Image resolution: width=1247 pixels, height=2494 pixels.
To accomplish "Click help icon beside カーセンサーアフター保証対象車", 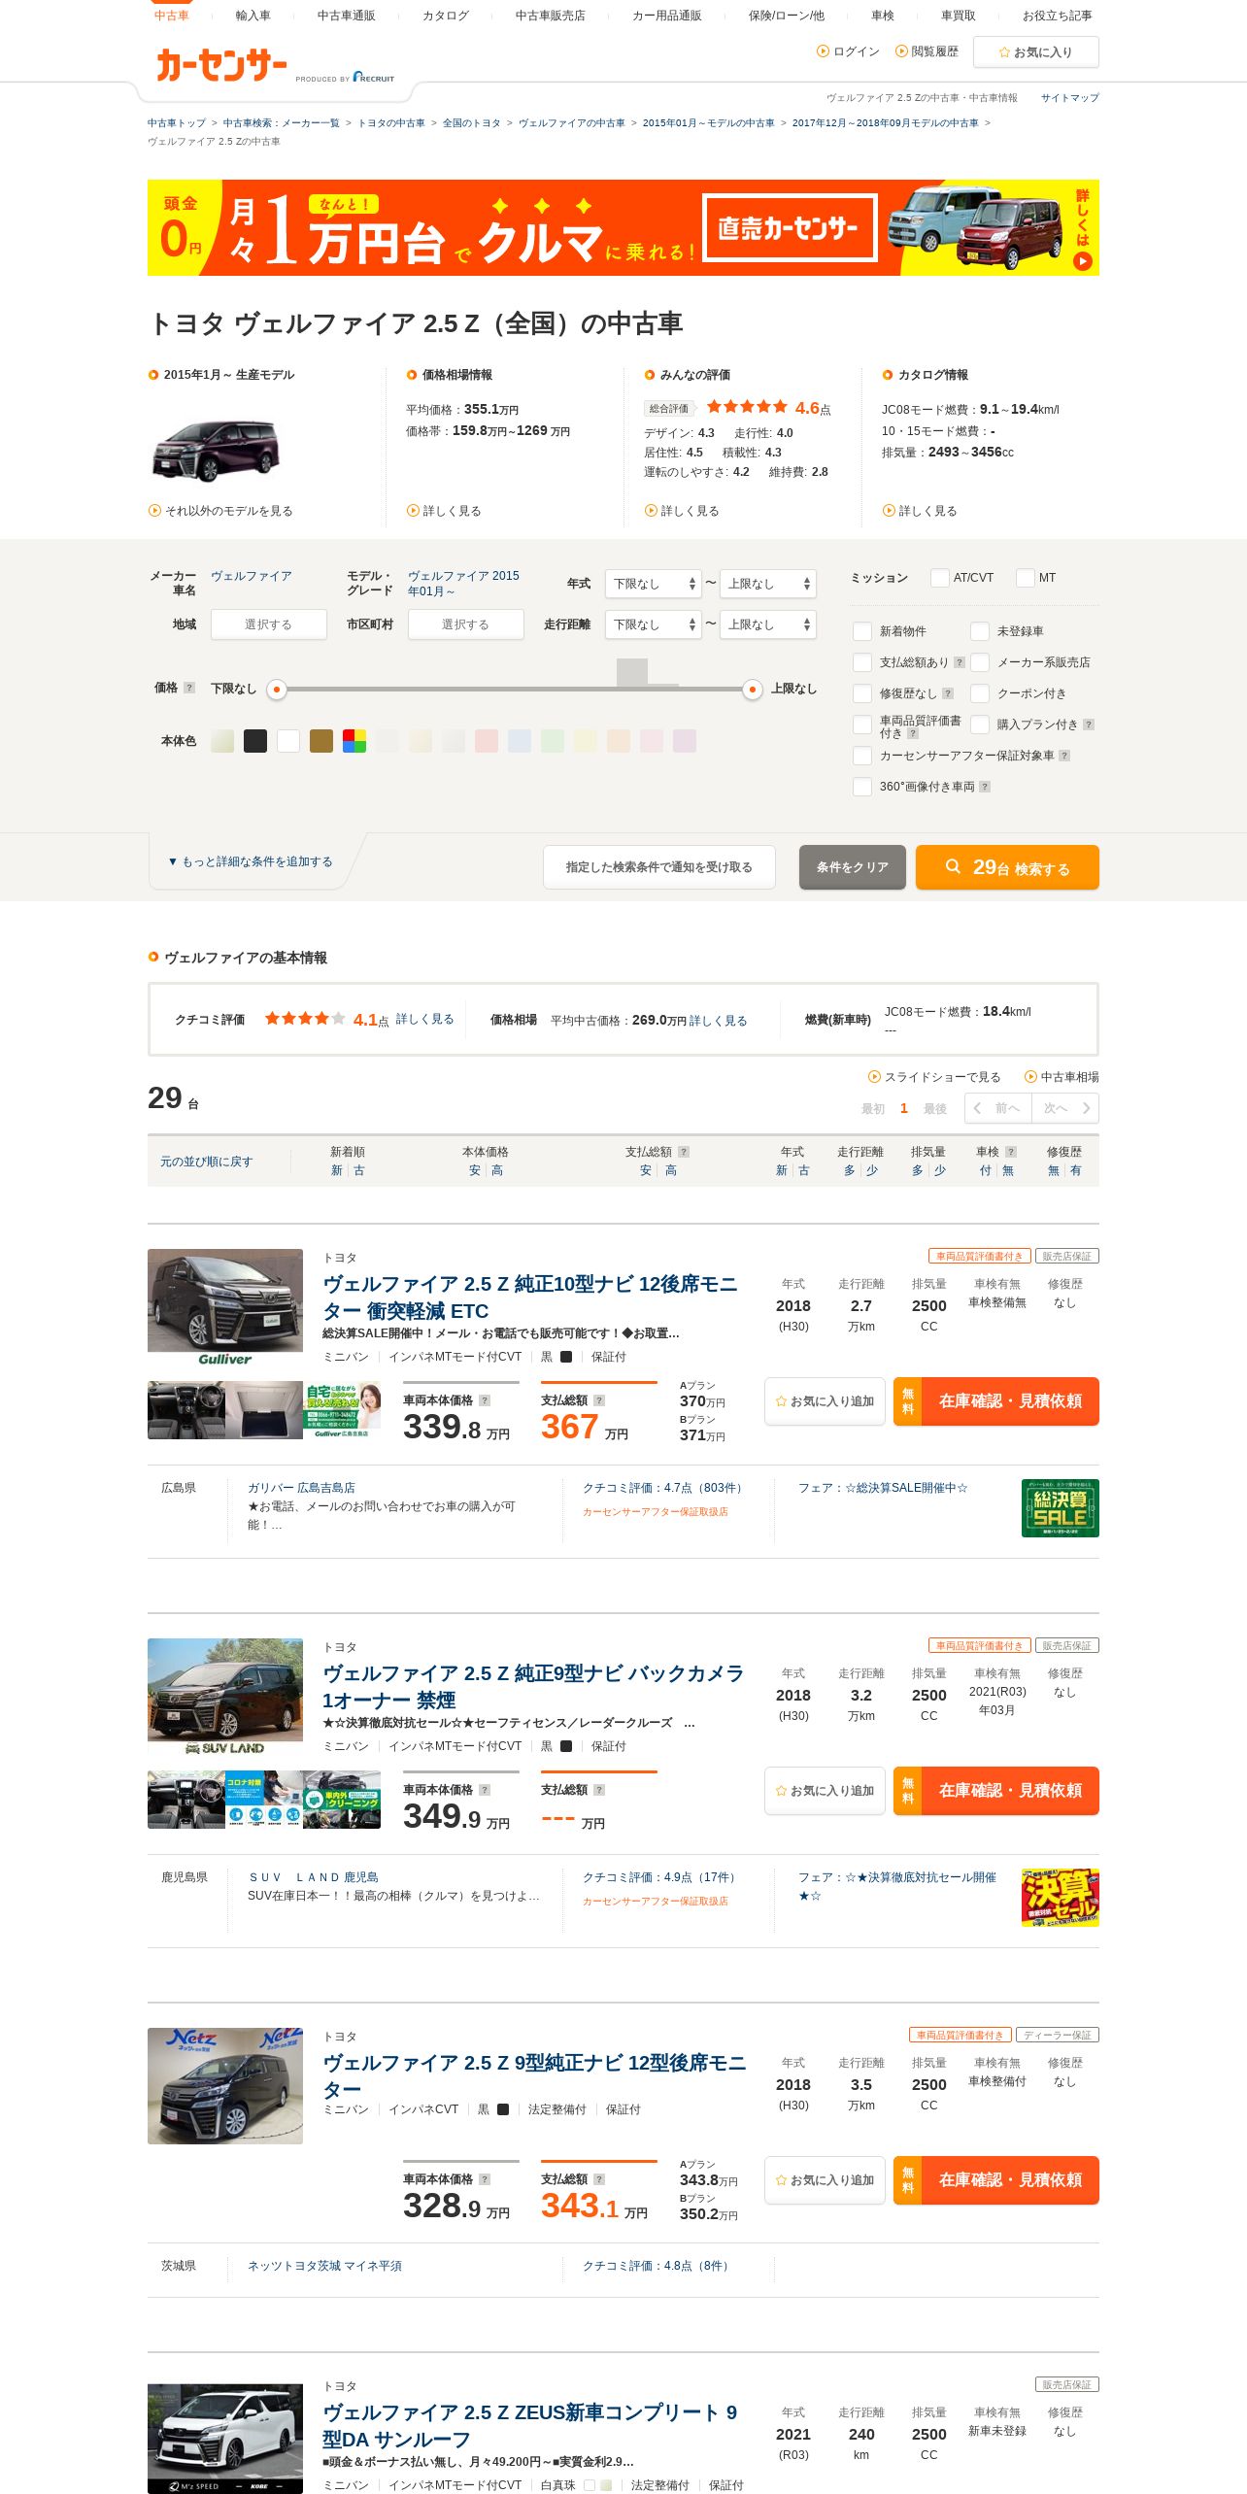I will pyautogui.click(x=1064, y=756).
